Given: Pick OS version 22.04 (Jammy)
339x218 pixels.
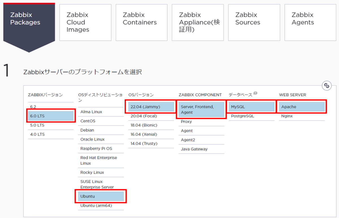Looking at the screenshot, I should [151, 107].
